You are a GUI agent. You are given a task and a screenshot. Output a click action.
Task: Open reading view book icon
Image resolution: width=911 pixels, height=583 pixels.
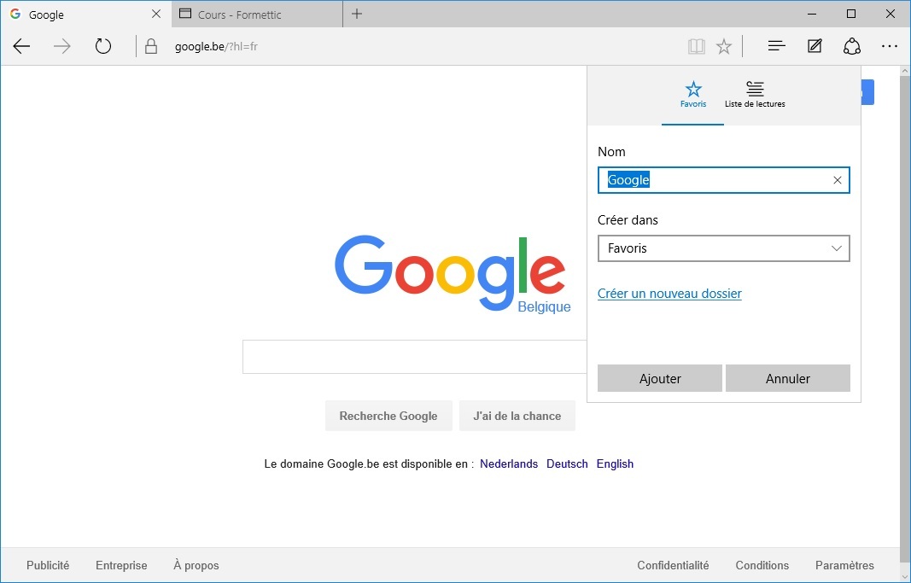click(x=696, y=46)
